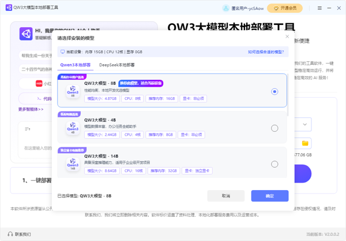
Task: Click the Qwen3 14B model icon
Action: pyautogui.click(x=73, y=164)
